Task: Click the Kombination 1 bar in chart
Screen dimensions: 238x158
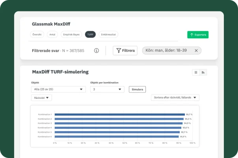Action: tap(119, 115)
